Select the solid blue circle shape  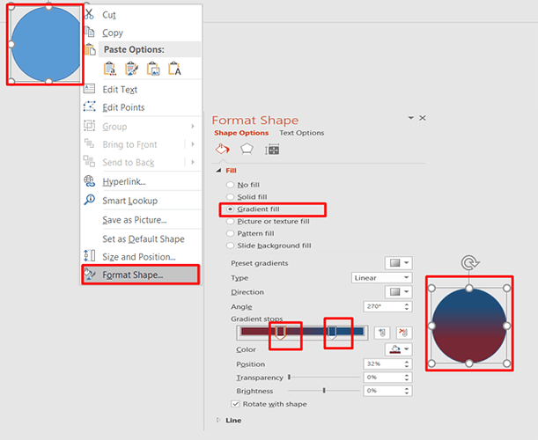(x=47, y=44)
